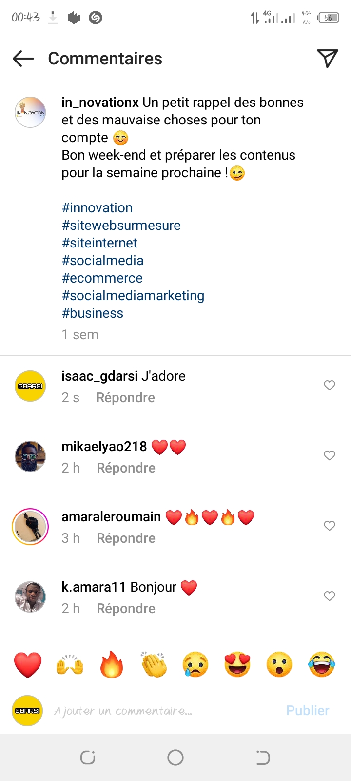
Task: Open the #ecommerce hashtag
Action: [102, 278]
